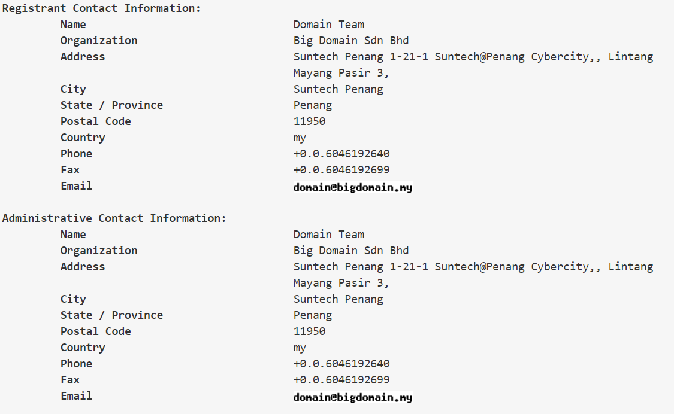
Task: Click the Registrant name Domain Team
Action: click(329, 25)
